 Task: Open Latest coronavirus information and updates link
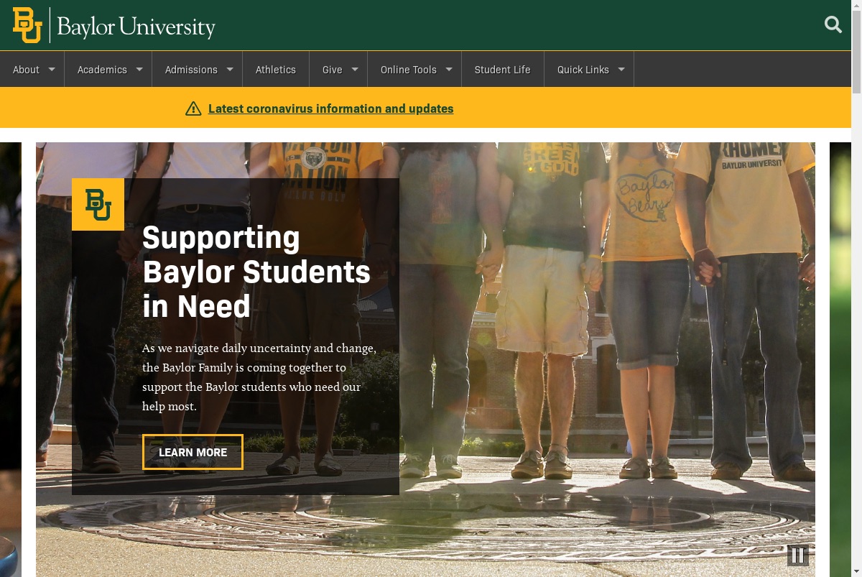[330, 109]
